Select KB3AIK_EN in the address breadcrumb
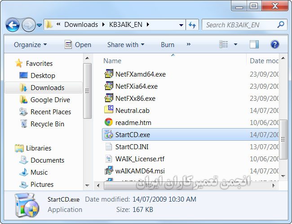Screen dimensions: 292x224 point(126,25)
